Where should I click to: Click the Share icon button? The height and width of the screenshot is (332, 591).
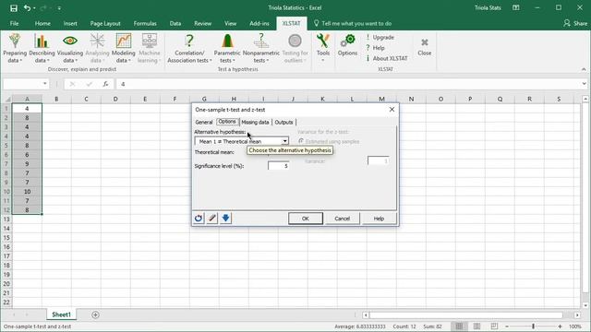pyautogui.click(x=575, y=23)
